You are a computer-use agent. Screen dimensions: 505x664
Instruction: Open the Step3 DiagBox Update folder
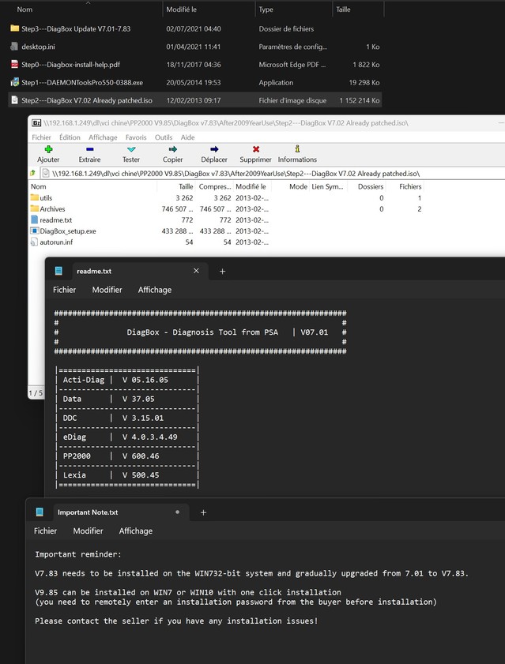click(x=75, y=28)
